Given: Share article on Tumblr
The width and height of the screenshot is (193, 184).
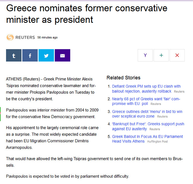Looking at the screenshot, I should pos(14,55).
